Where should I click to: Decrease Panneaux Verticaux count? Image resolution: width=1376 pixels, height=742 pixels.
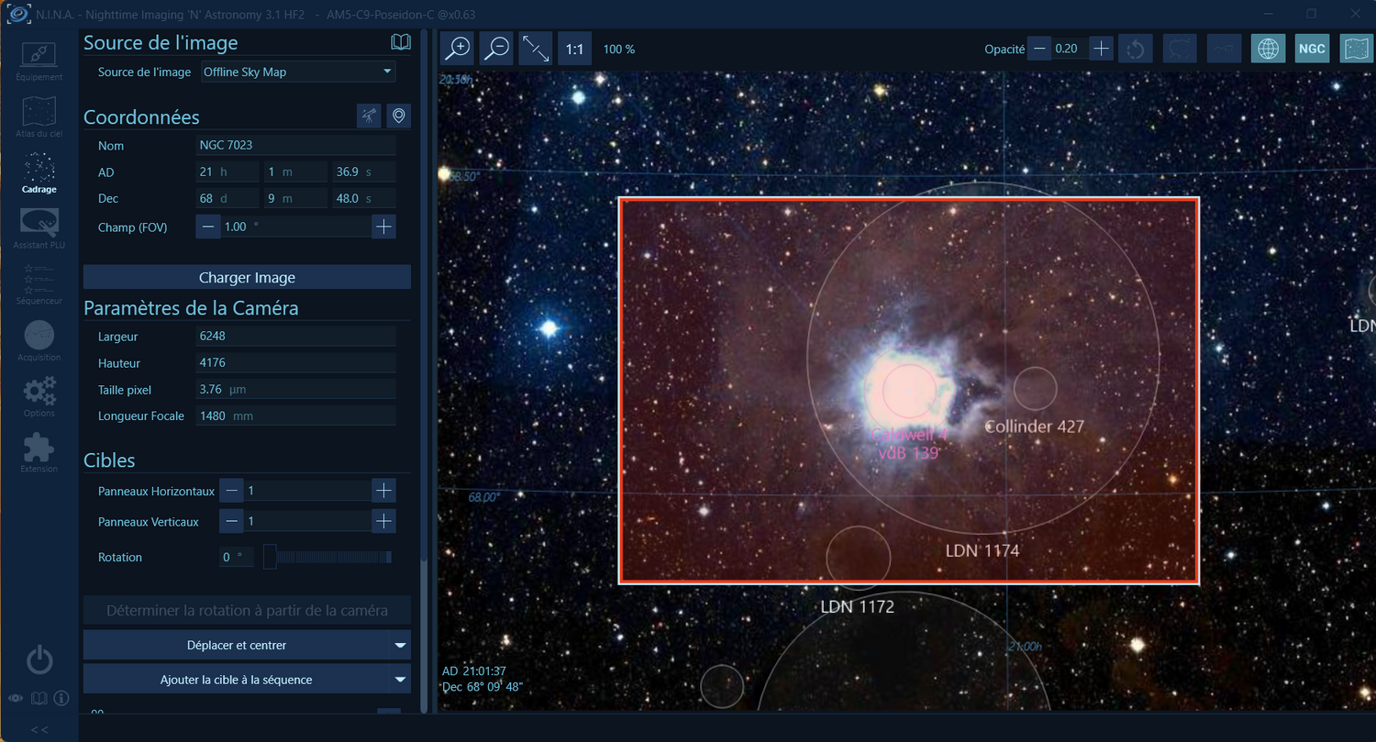click(231, 521)
